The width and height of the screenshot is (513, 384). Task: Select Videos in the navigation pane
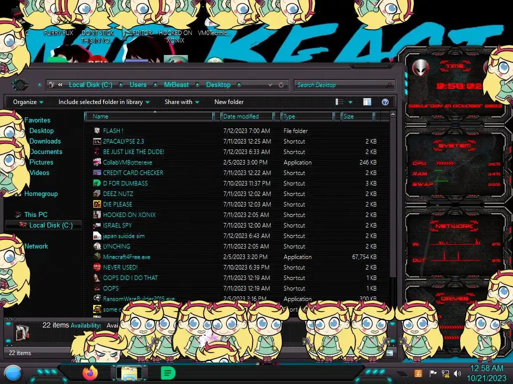click(x=39, y=172)
